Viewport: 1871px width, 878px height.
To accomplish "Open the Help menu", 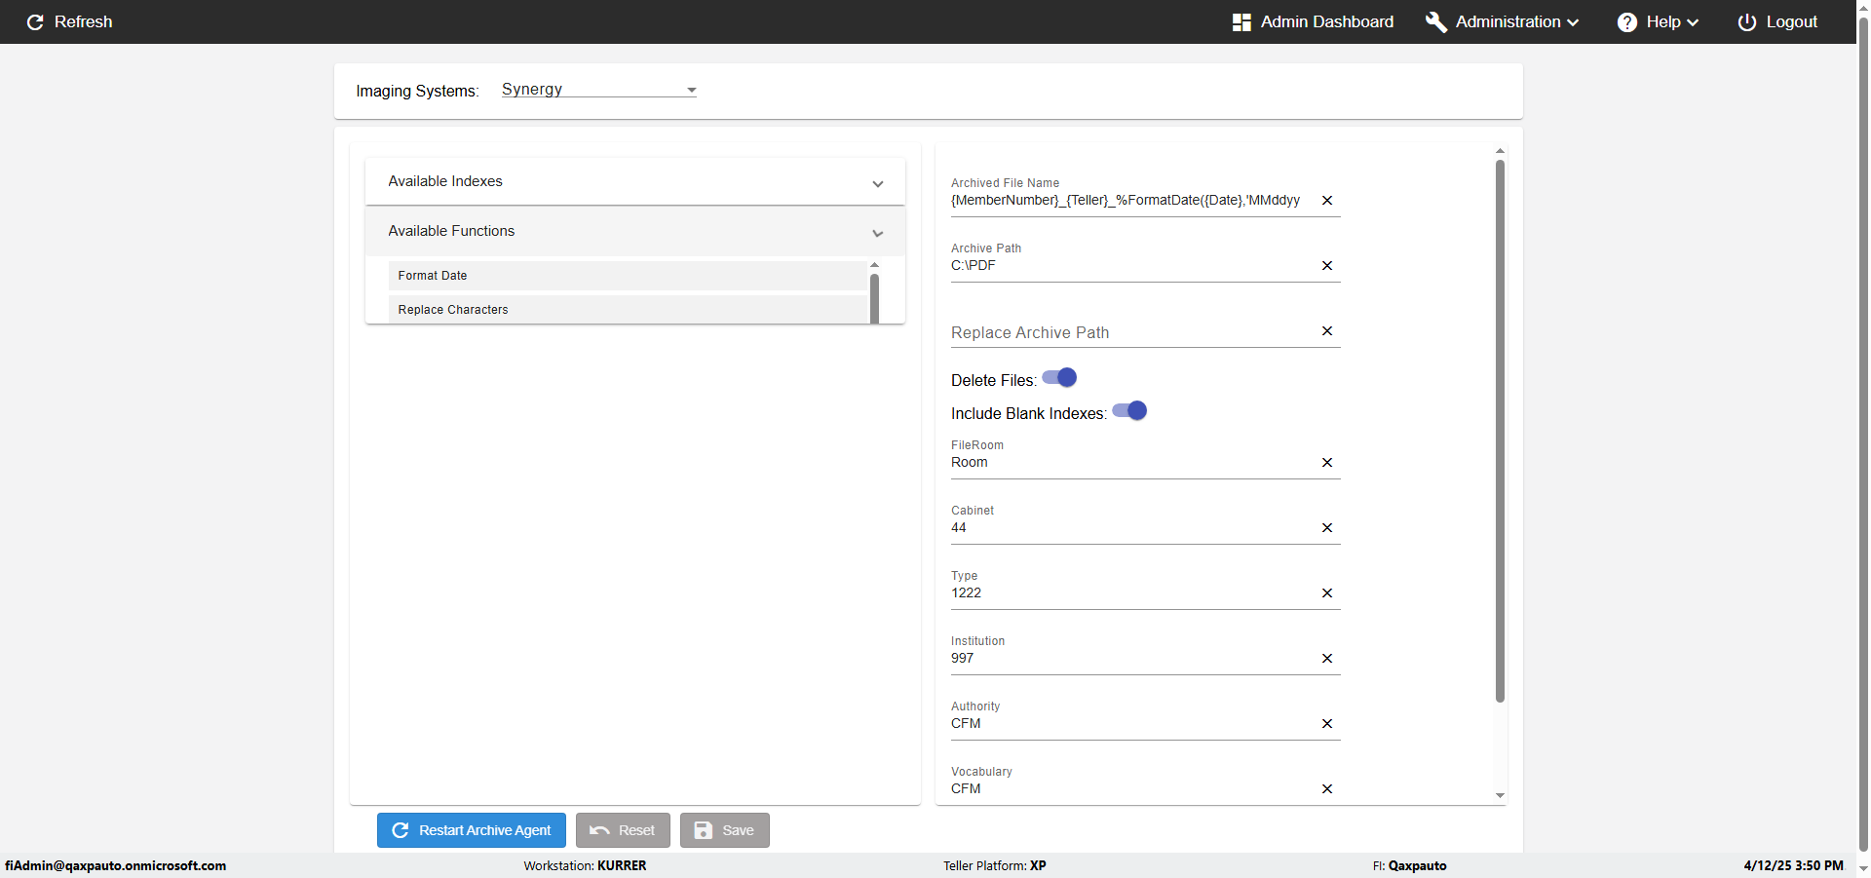I will click(x=1658, y=22).
